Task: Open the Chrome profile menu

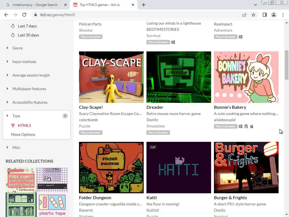Action: (274, 15)
